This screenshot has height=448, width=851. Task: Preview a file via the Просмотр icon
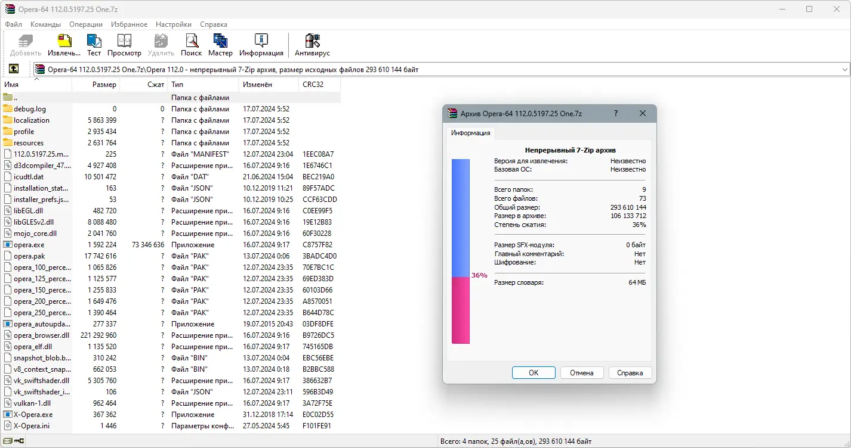pos(124,45)
